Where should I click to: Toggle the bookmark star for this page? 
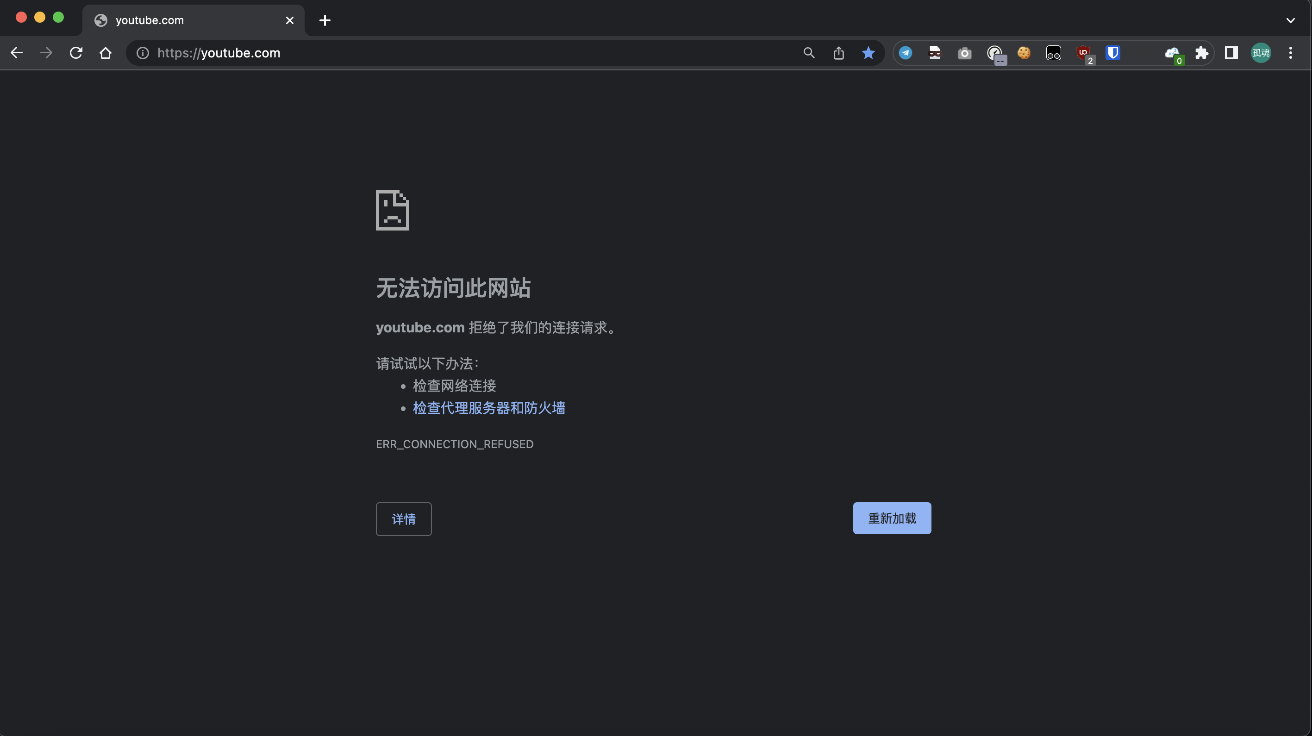[868, 53]
